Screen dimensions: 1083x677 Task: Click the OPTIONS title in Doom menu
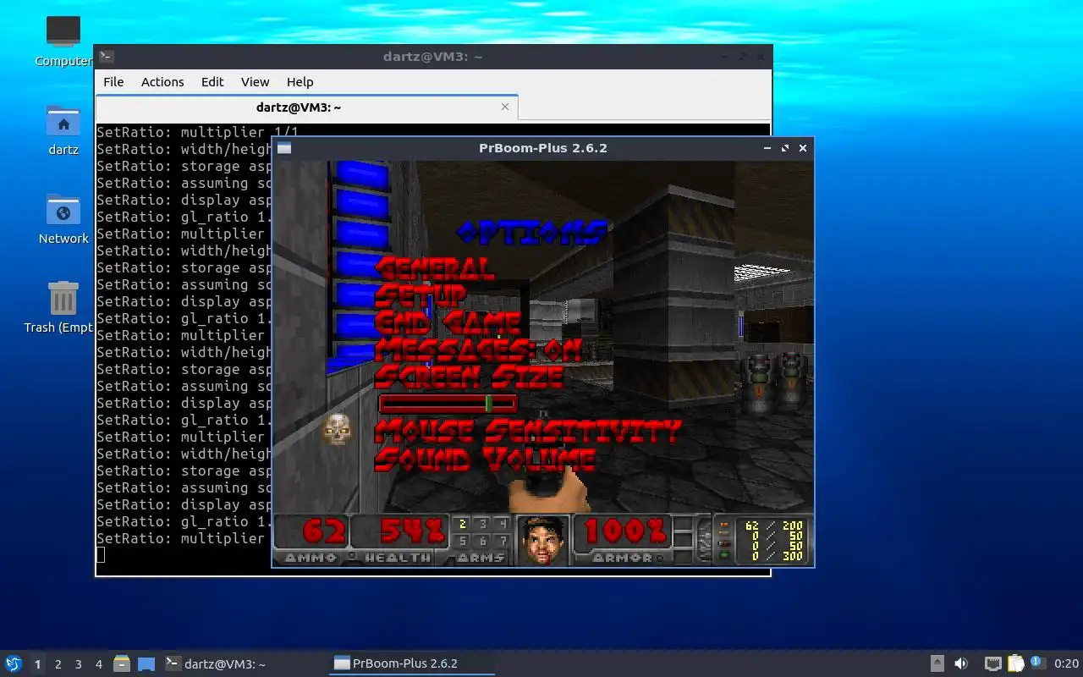[532, 231]
